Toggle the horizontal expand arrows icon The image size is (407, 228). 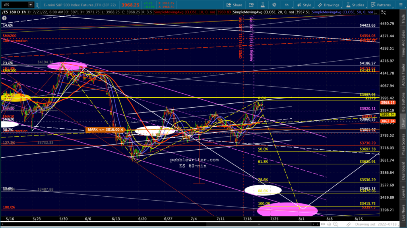pos(323,224)
